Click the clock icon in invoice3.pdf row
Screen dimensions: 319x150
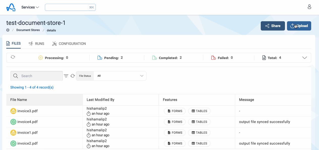[x=89, y=114]
